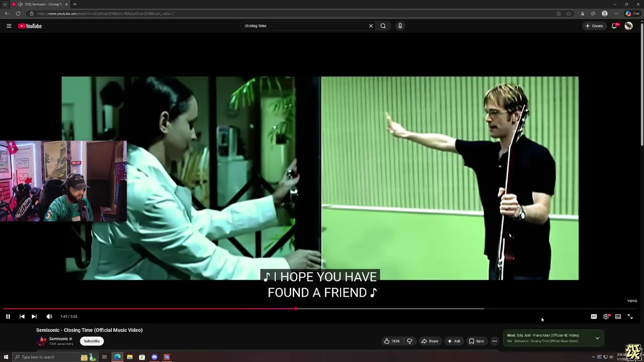Skip to the previous video
Viewport: 644px width, 362px height.
tap(22, 316)
